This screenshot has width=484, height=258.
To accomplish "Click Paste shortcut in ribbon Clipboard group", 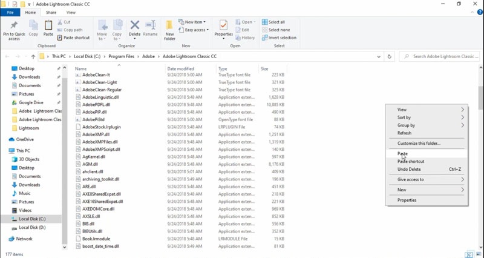I will point(73,38).
